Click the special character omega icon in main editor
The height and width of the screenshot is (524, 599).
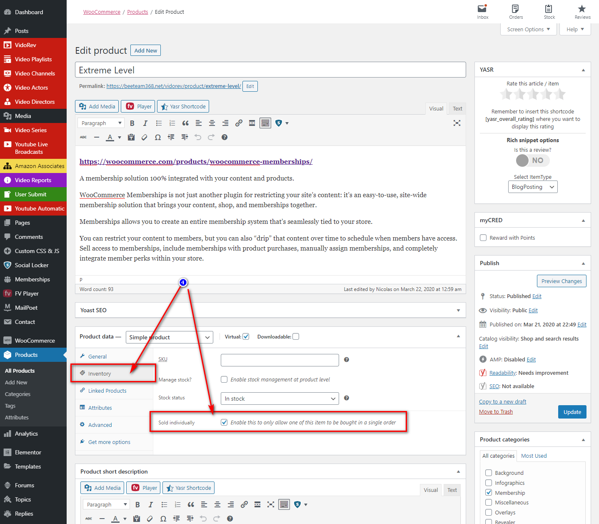(x=158, y=138)
